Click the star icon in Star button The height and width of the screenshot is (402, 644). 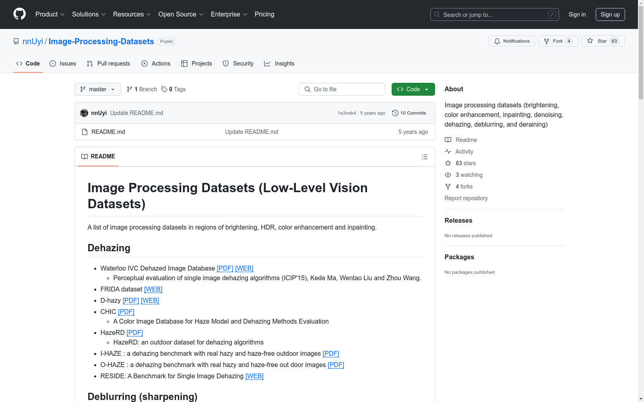point(590,41)
